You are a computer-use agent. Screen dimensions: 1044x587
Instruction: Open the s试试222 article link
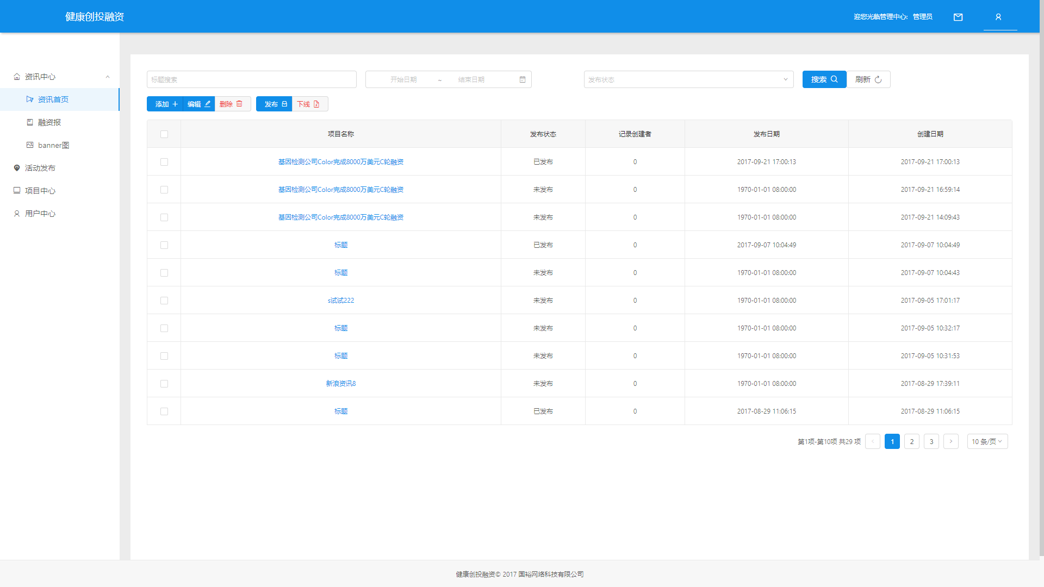pyautogui.click(x=341, y=301)
